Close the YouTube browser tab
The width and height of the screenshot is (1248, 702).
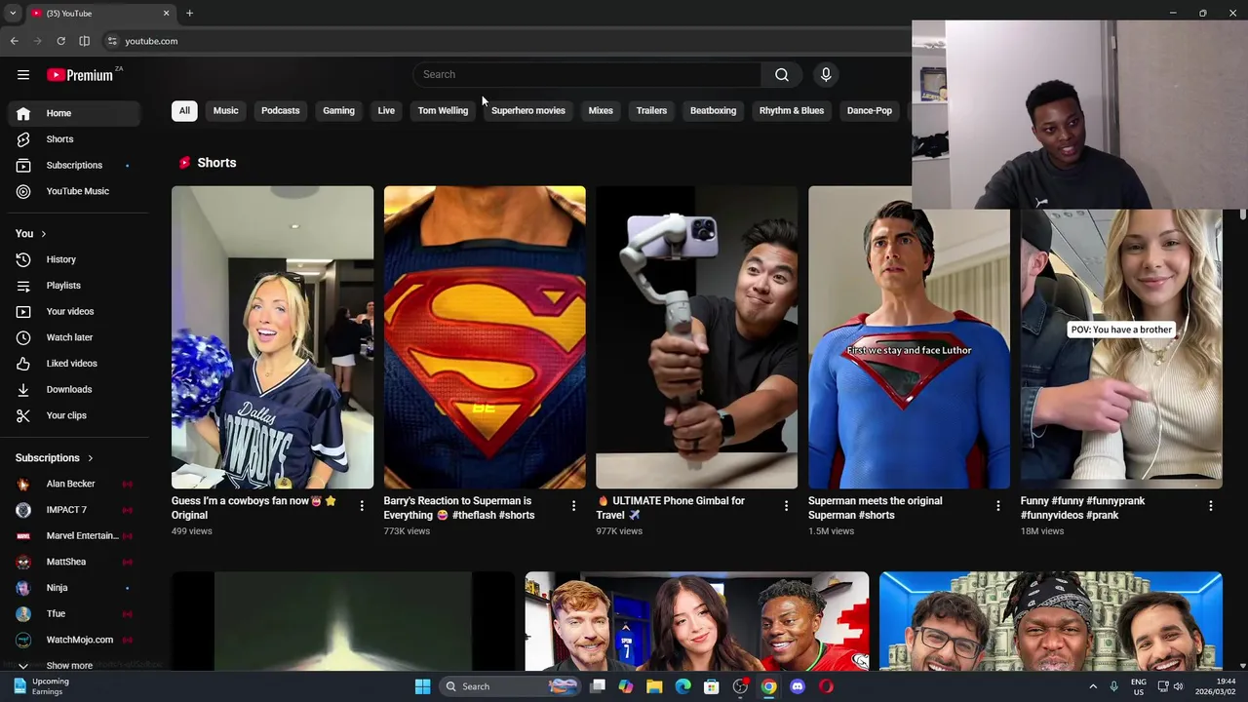coord(166,13)
